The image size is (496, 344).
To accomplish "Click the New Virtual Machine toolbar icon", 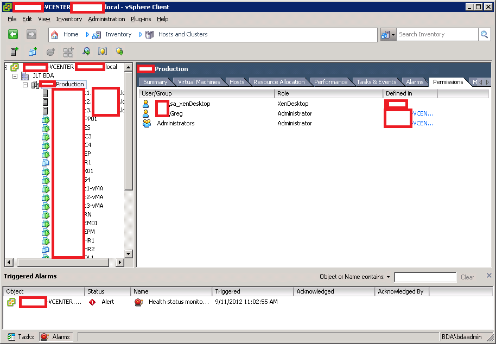I will 33,52.
